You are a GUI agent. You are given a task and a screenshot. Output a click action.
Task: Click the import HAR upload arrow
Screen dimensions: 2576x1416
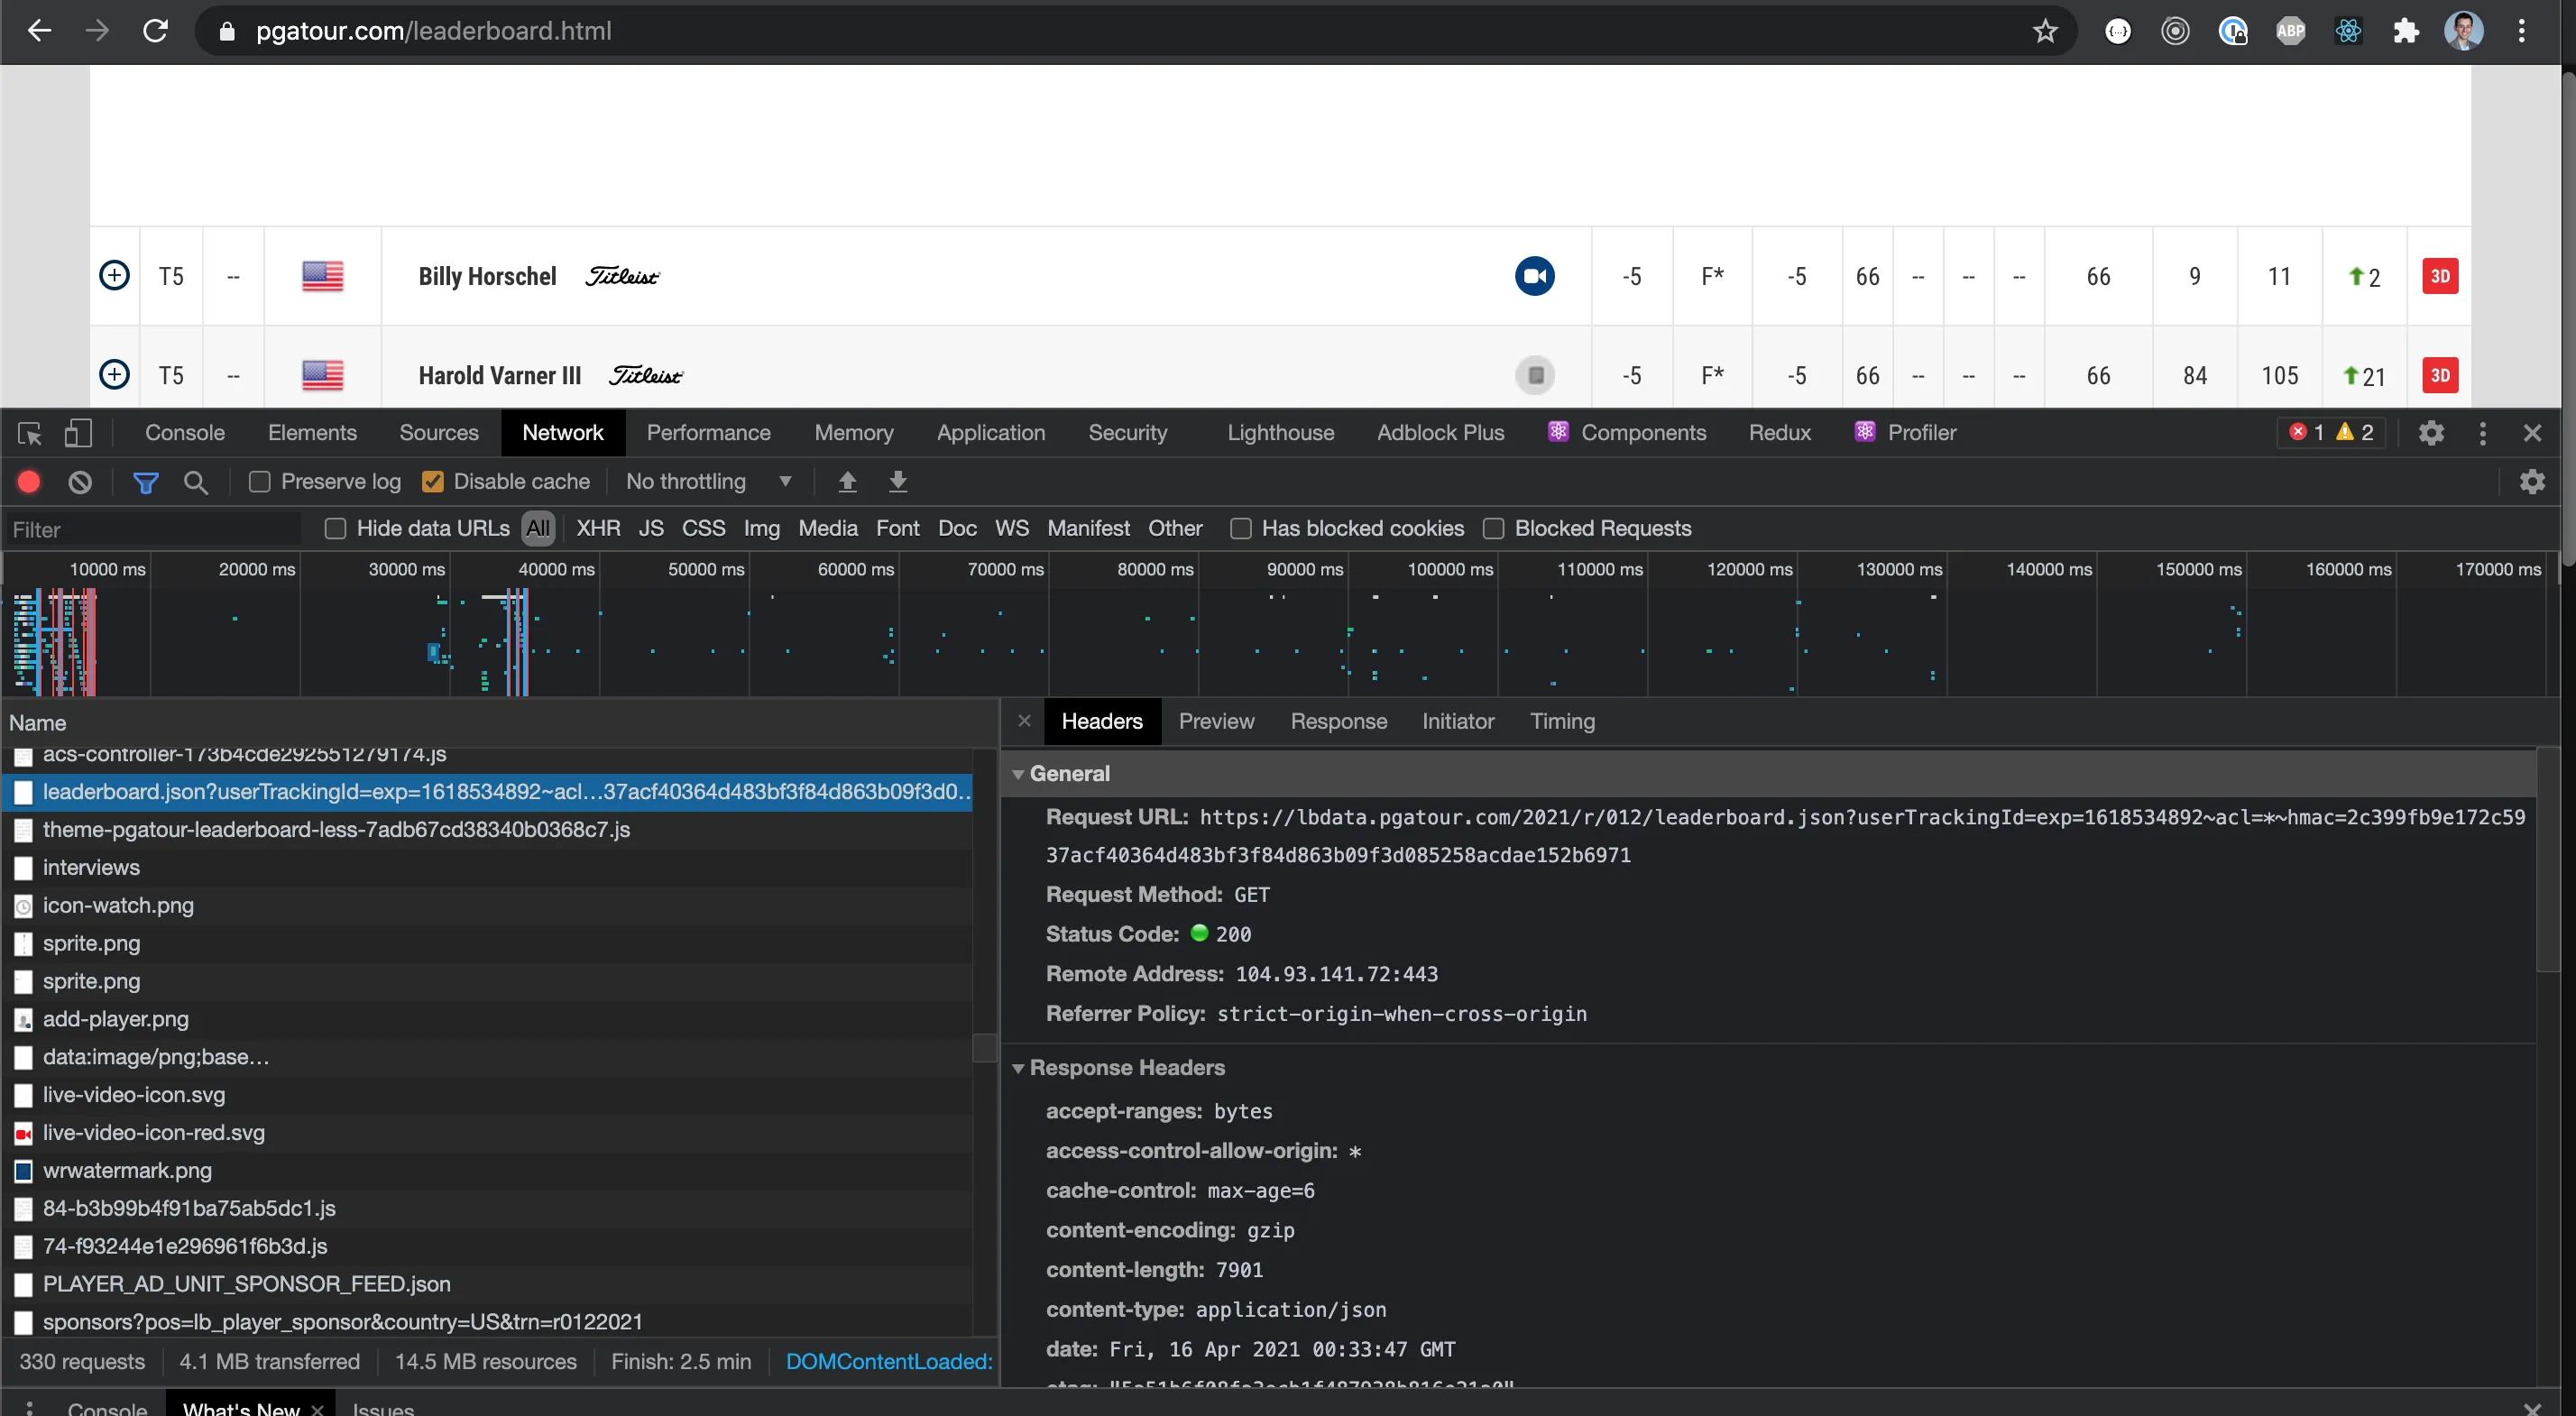point(847,482)
